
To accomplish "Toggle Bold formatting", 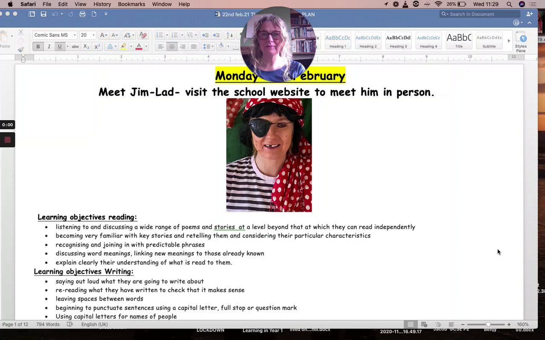I will (38, 46).
